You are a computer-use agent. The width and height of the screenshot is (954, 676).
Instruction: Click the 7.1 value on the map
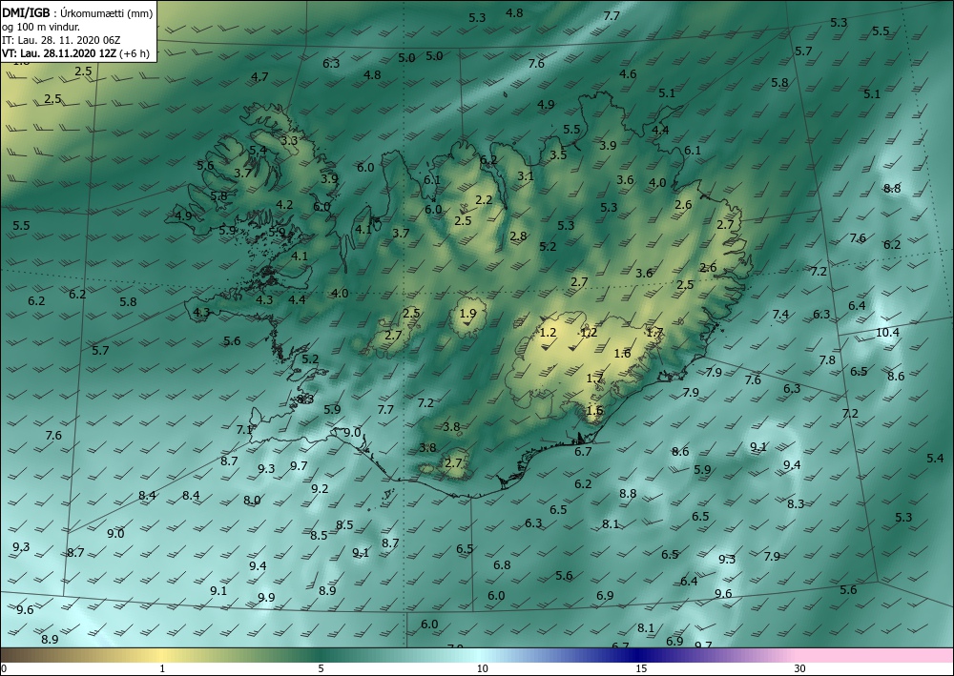pyautogui.click(x=244, y=430)
